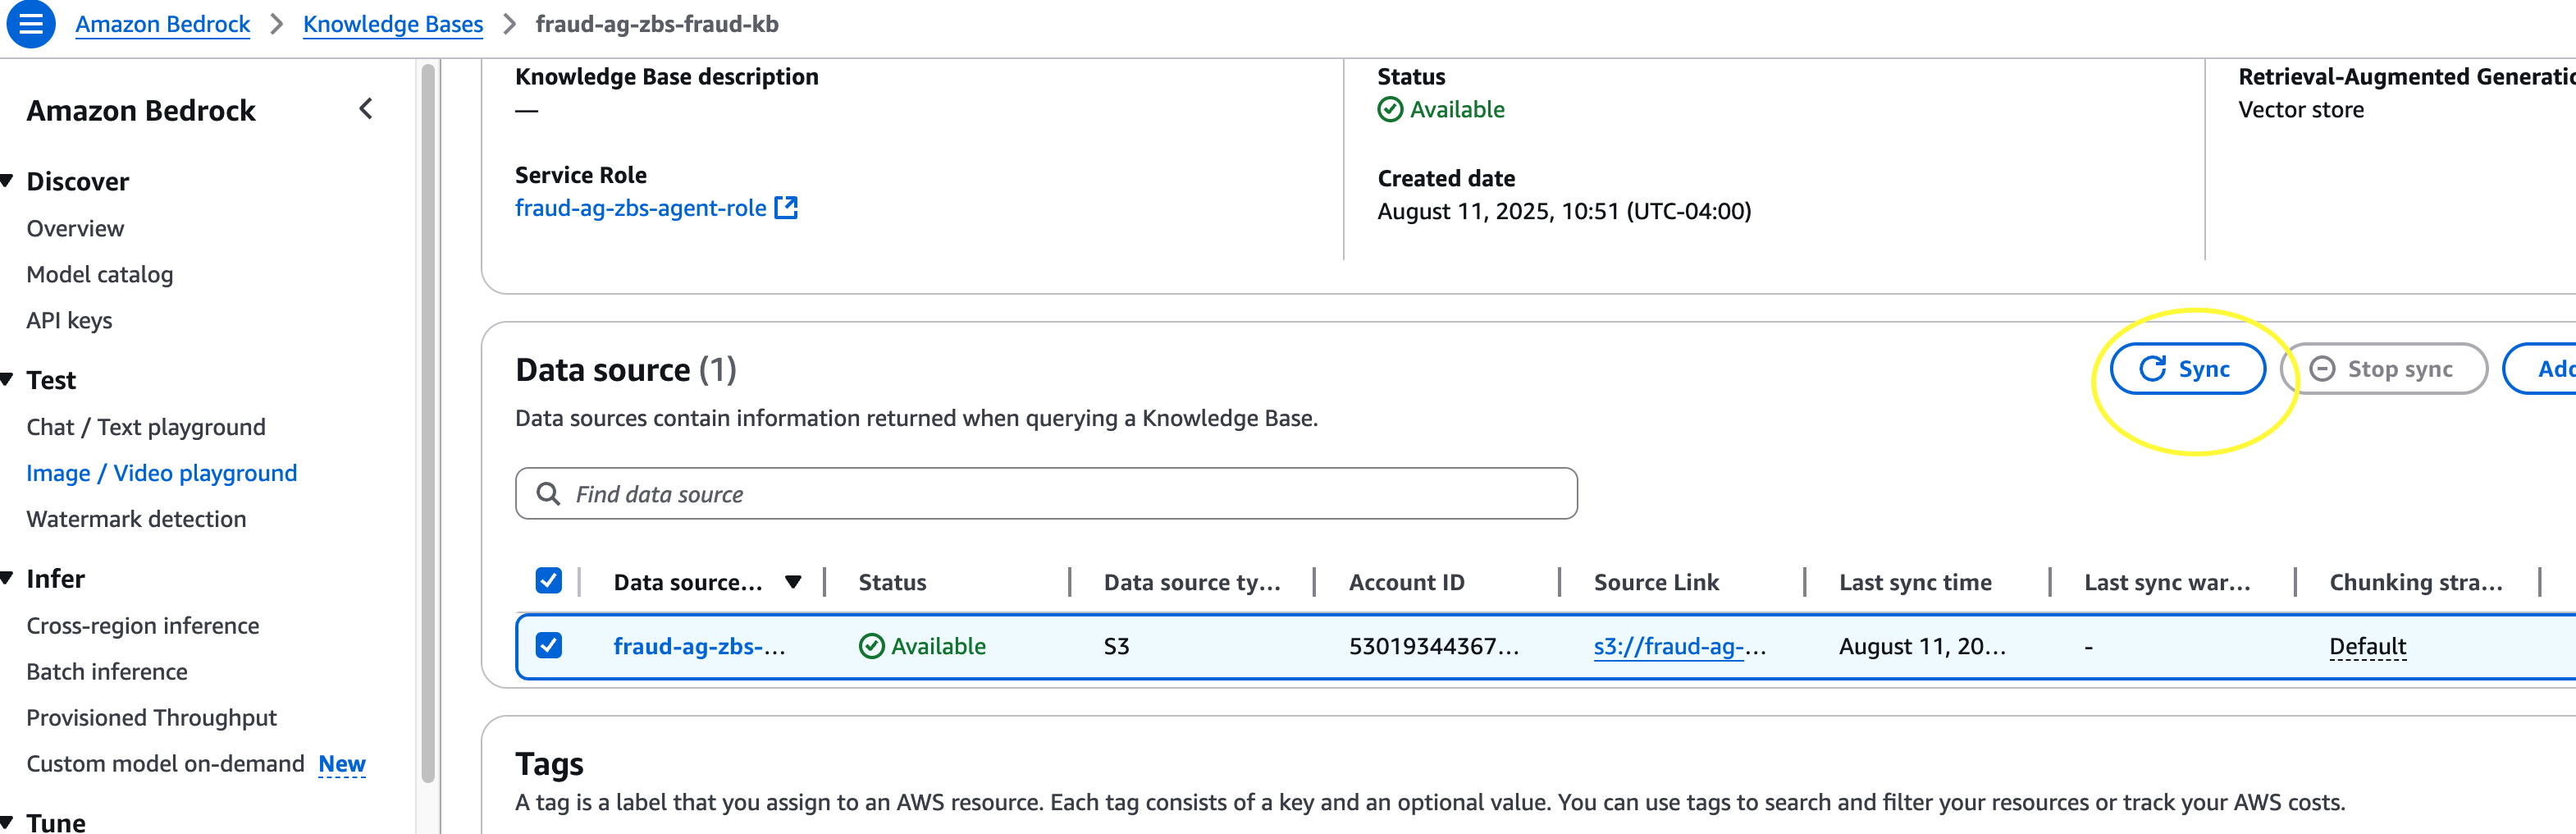Click the green Available status check icon
Screen dimensions: 2576x834
tap(1390, 109)
